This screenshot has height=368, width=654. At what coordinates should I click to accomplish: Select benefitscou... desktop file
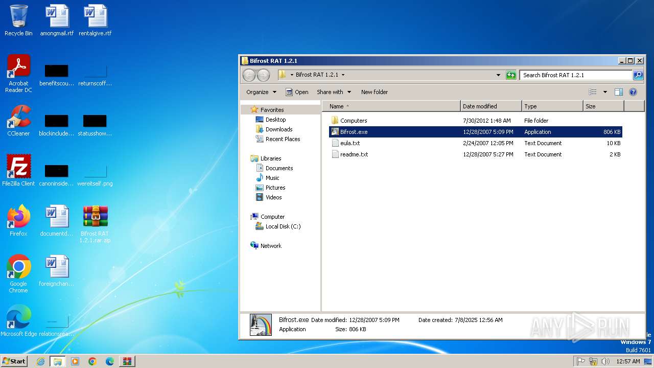tap(57, 74)
